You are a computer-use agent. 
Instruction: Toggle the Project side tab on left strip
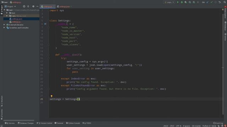point(1,10)
